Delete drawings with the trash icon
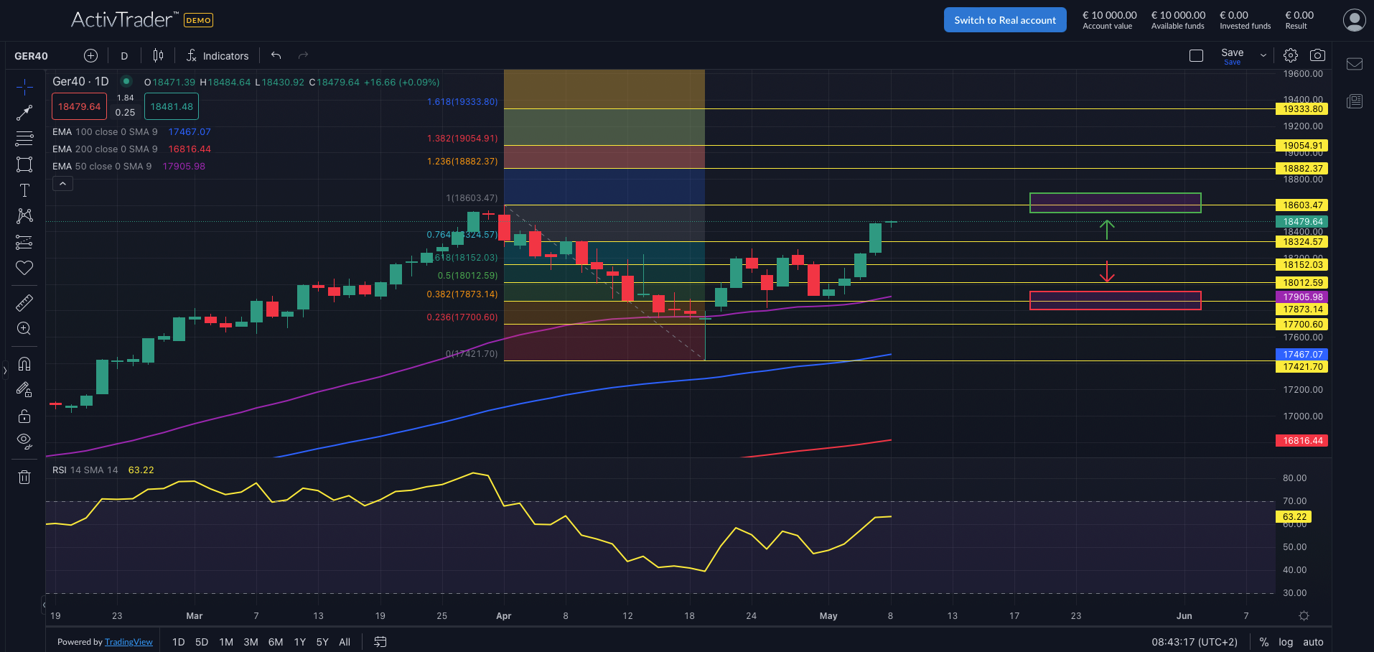Viewport: 1374px width, 652px height. [x=24, y=477]
